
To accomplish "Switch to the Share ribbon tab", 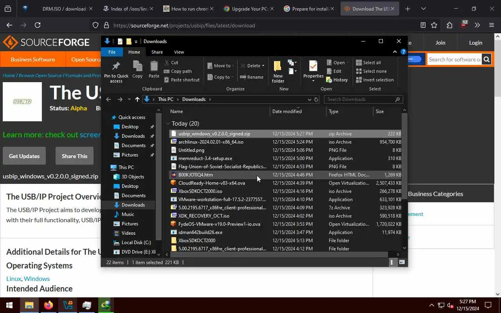I will (157, 52).
